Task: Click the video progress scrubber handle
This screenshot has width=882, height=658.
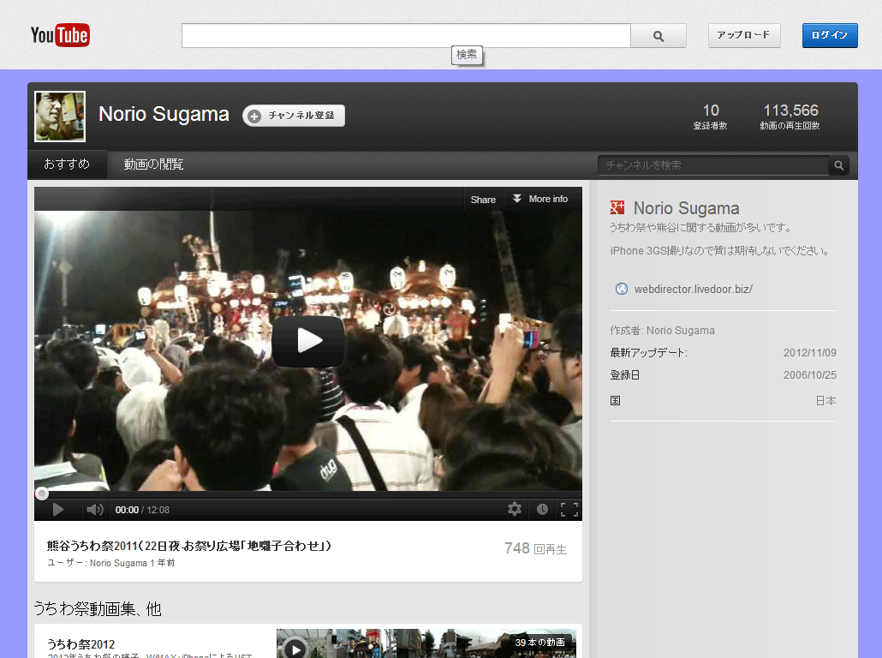Action: coord(42,494)
